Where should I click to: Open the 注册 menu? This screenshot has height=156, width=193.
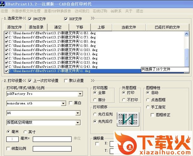tap(4, 11)
